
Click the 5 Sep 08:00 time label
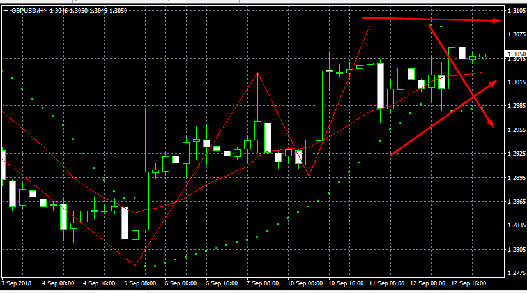140,283
